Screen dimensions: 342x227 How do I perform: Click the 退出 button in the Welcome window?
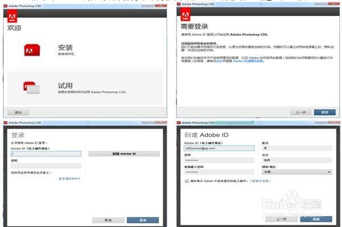click(18, 112)
